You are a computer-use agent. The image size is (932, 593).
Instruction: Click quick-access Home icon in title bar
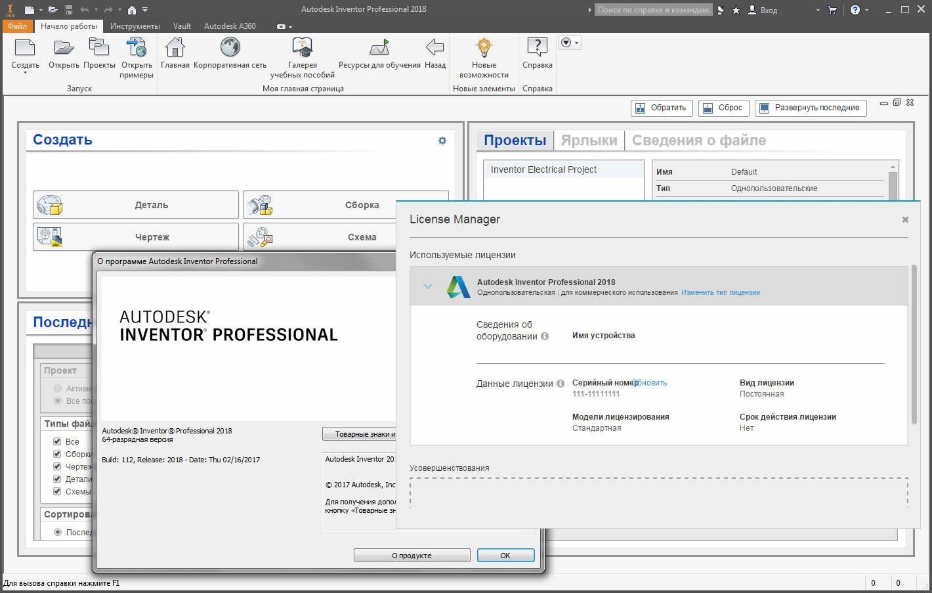click(x=132, y=10)
